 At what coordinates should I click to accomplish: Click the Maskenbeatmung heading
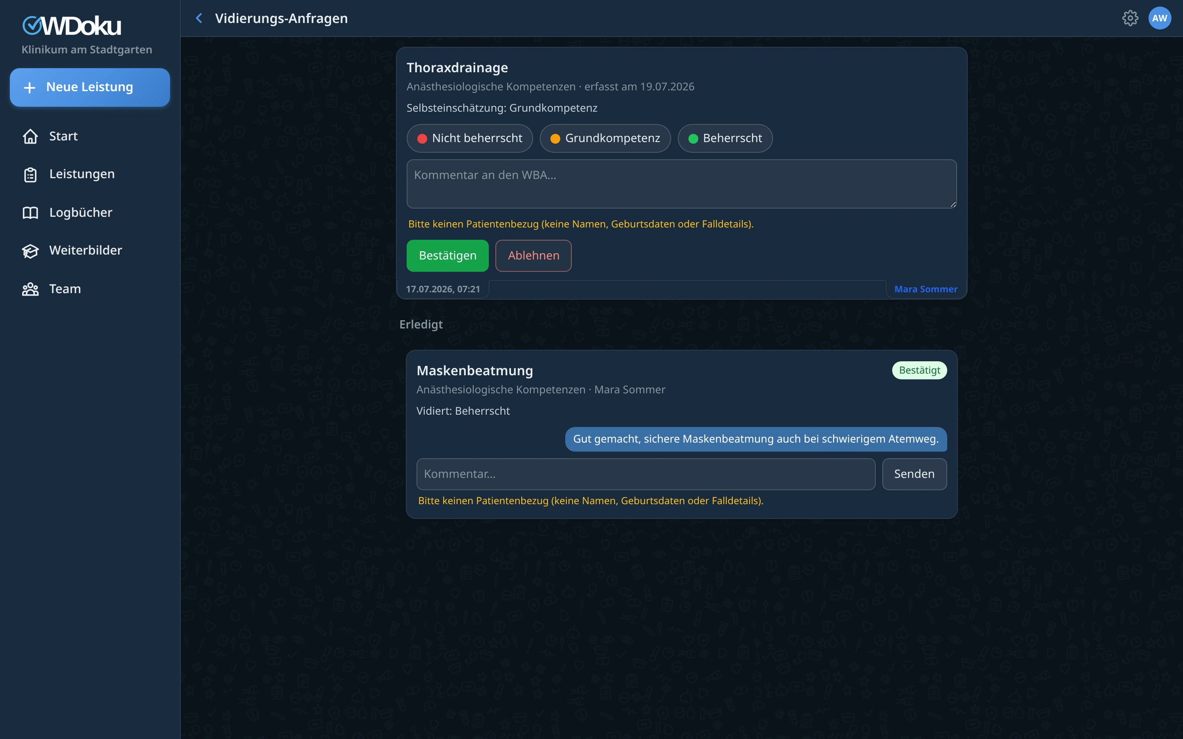[x=474, y=371]
